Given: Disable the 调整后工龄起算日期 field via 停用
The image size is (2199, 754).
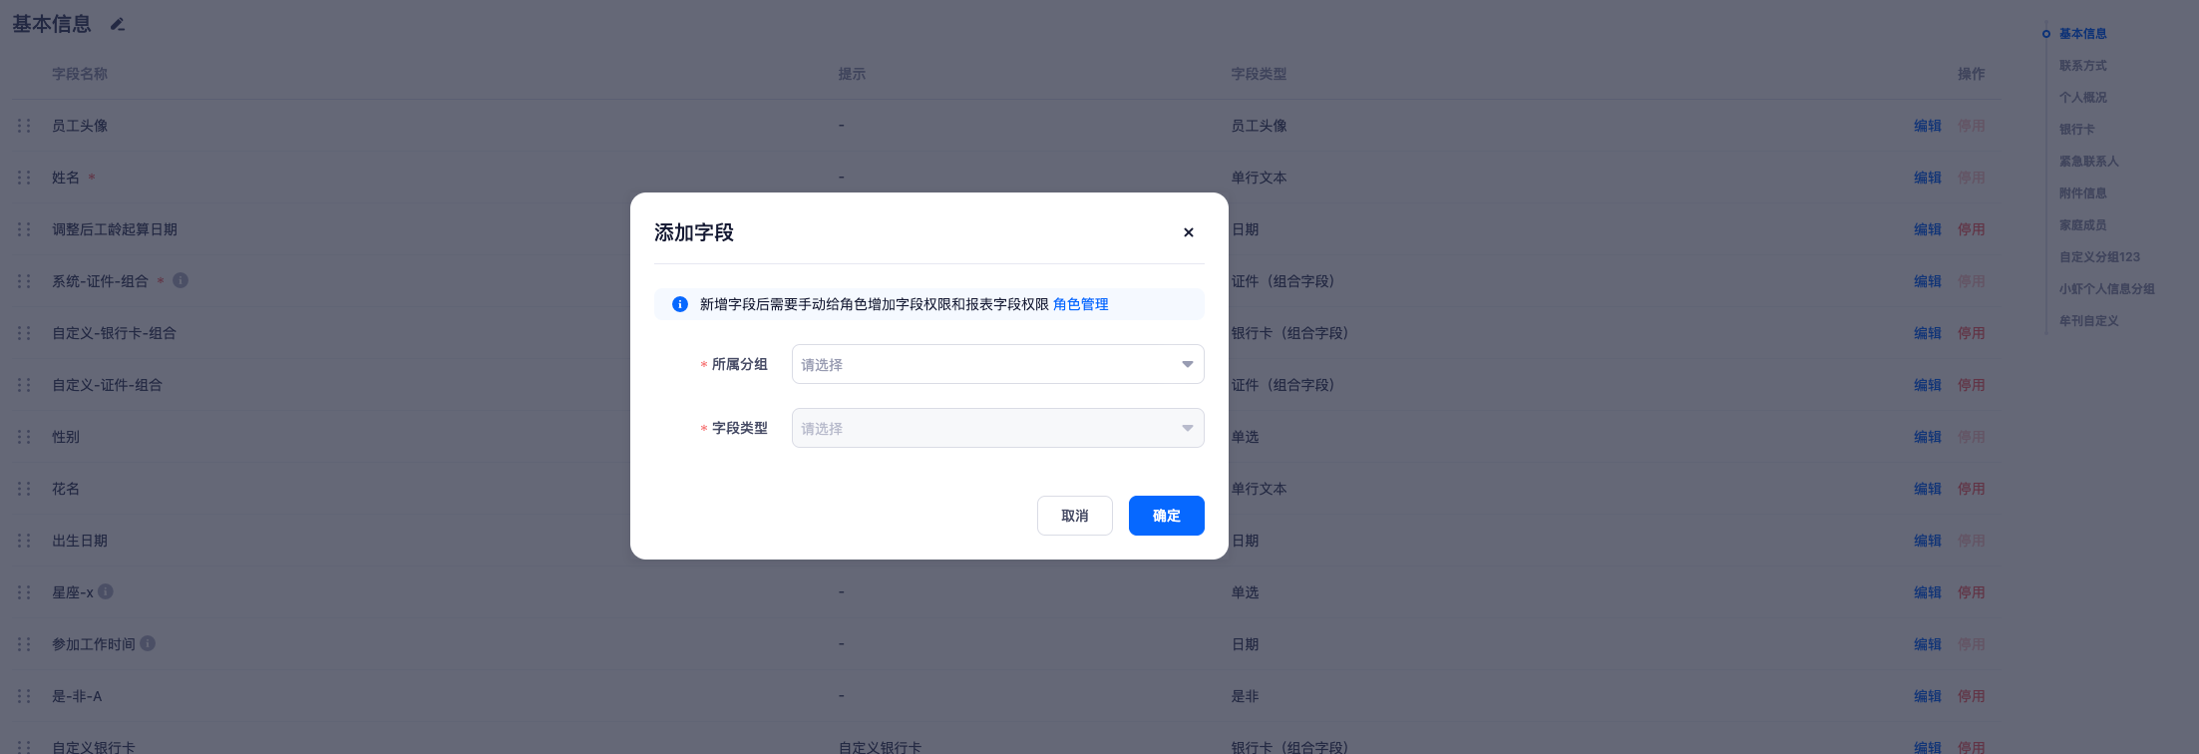Looking at the screenshot, I should pyautogui.click(x=1971, y=229).
